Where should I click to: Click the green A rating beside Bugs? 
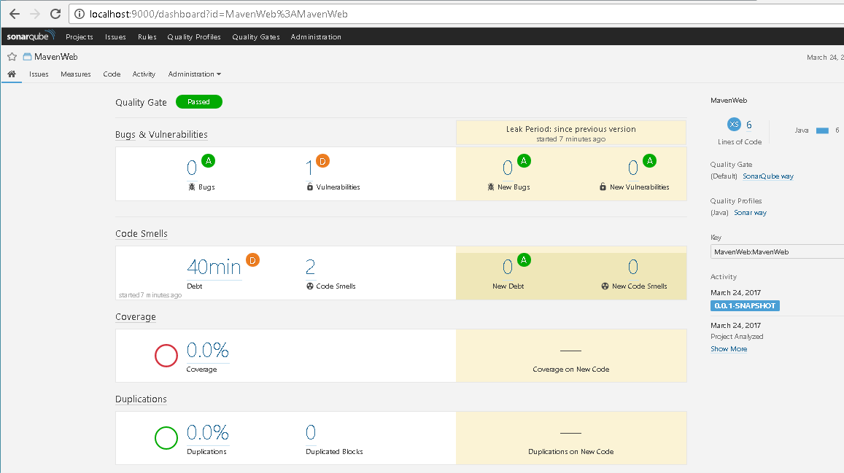(208, 161)
